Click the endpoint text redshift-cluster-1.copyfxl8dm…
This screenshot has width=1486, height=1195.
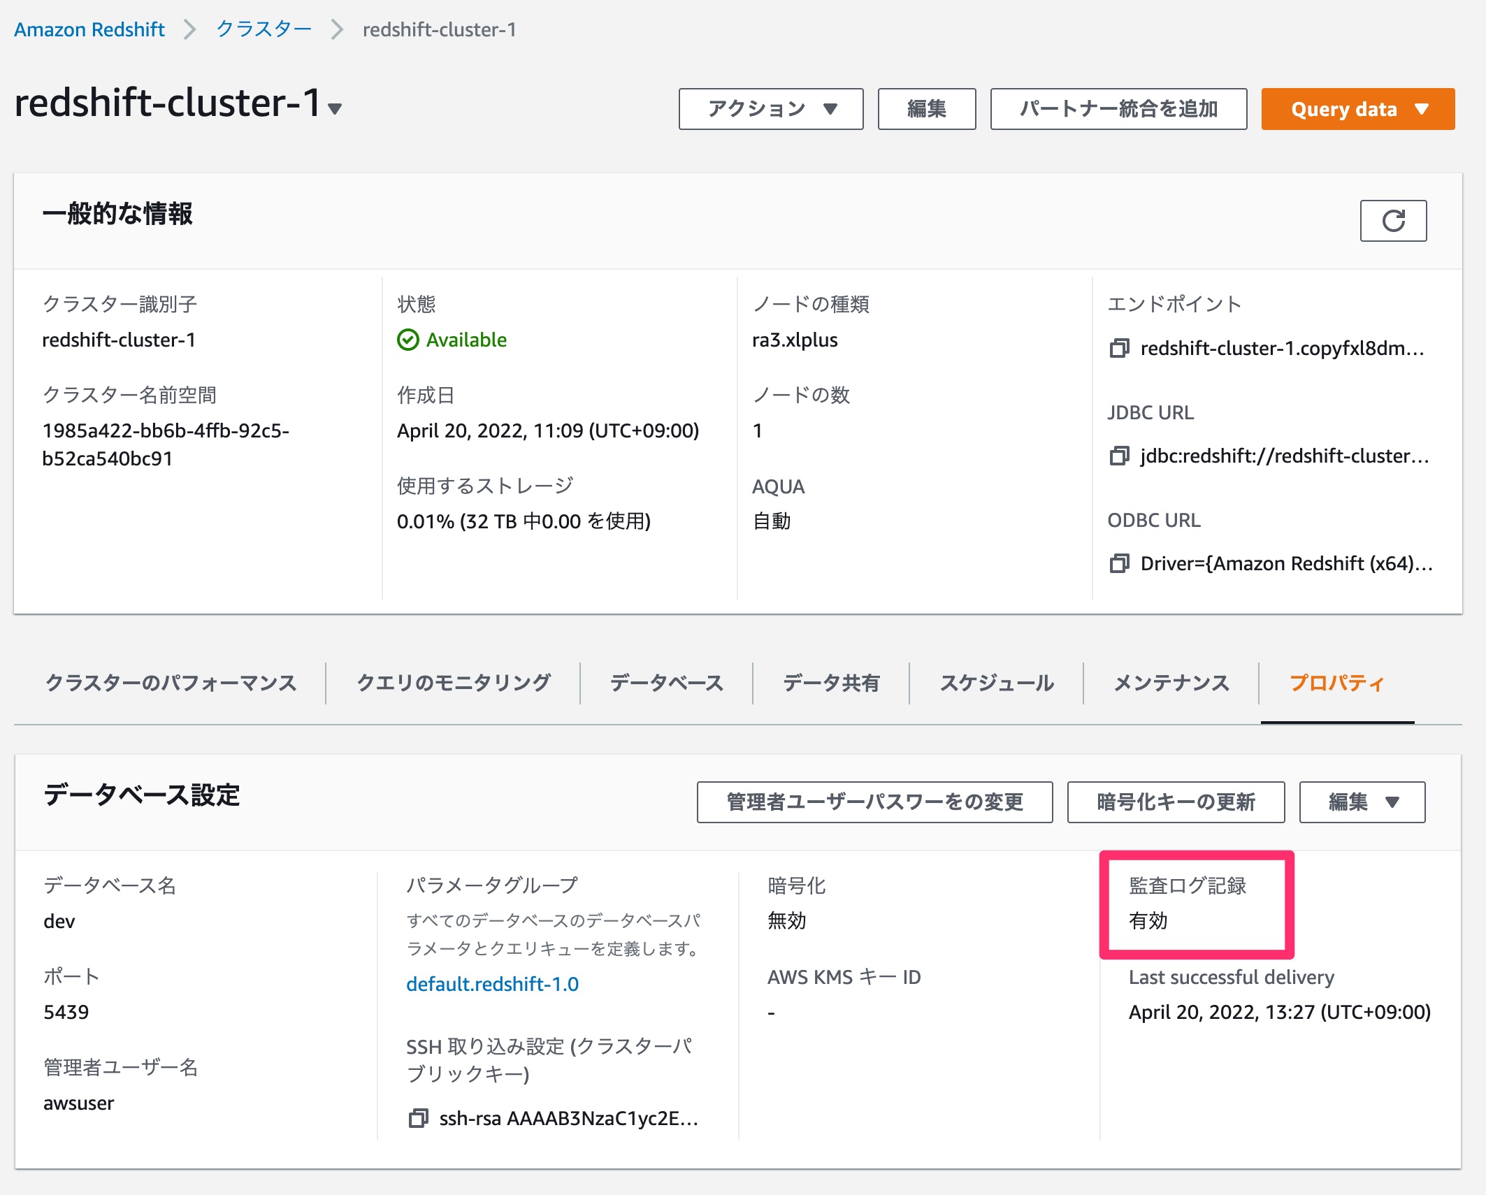[1282, 348]
